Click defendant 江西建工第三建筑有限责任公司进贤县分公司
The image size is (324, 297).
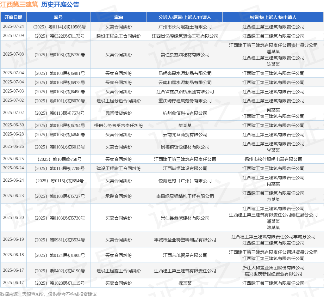point(273,252)
